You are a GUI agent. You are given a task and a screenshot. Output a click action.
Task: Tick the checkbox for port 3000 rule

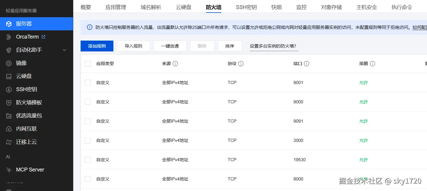88,140
